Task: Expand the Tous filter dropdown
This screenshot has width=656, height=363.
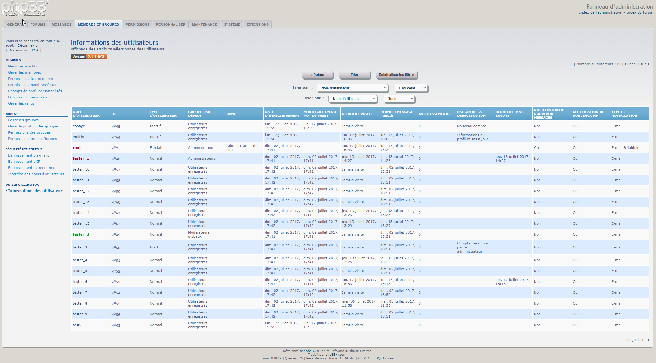Action: (399, 99)
